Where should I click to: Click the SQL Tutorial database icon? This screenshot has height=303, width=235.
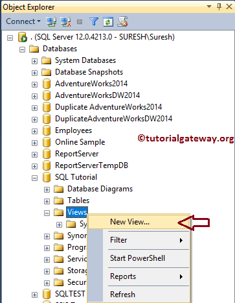point(47,177)
